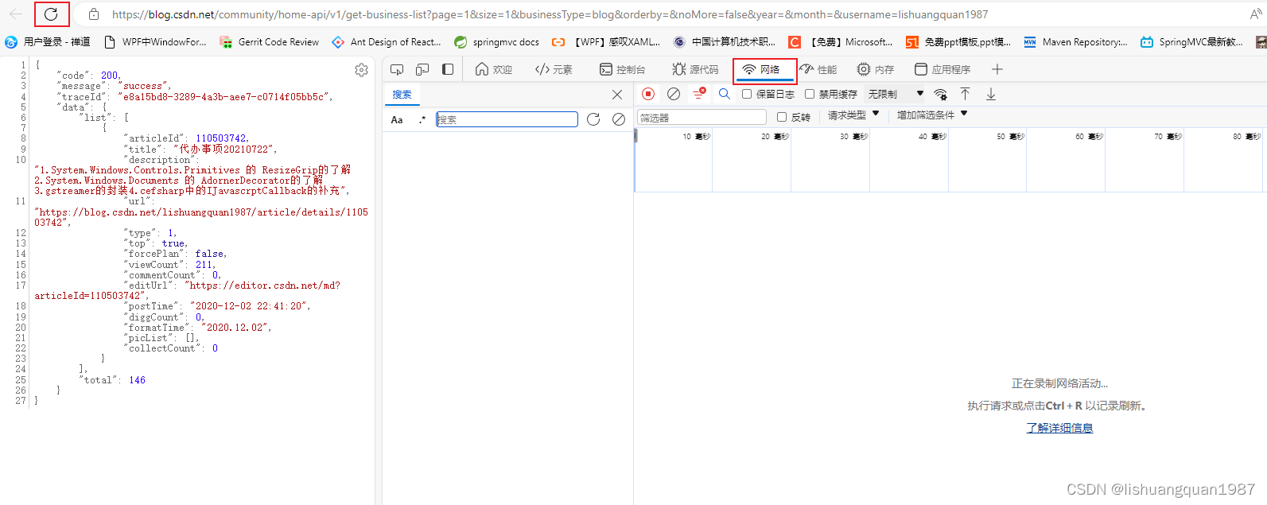
Task: Open JSON viewer settings gear
Action: [x=361, y=70]
